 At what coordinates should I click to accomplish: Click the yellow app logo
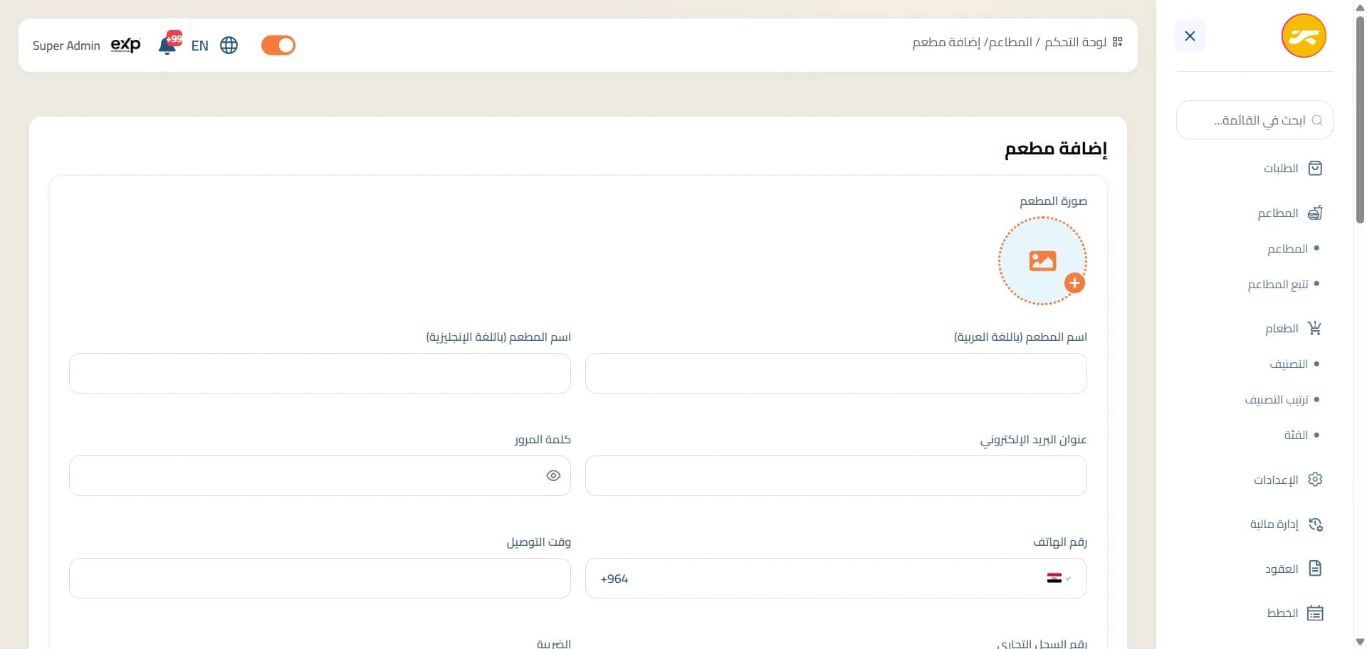1304,36
